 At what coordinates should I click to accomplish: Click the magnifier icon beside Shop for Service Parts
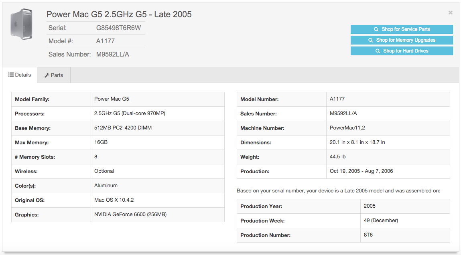pos(376,29)
